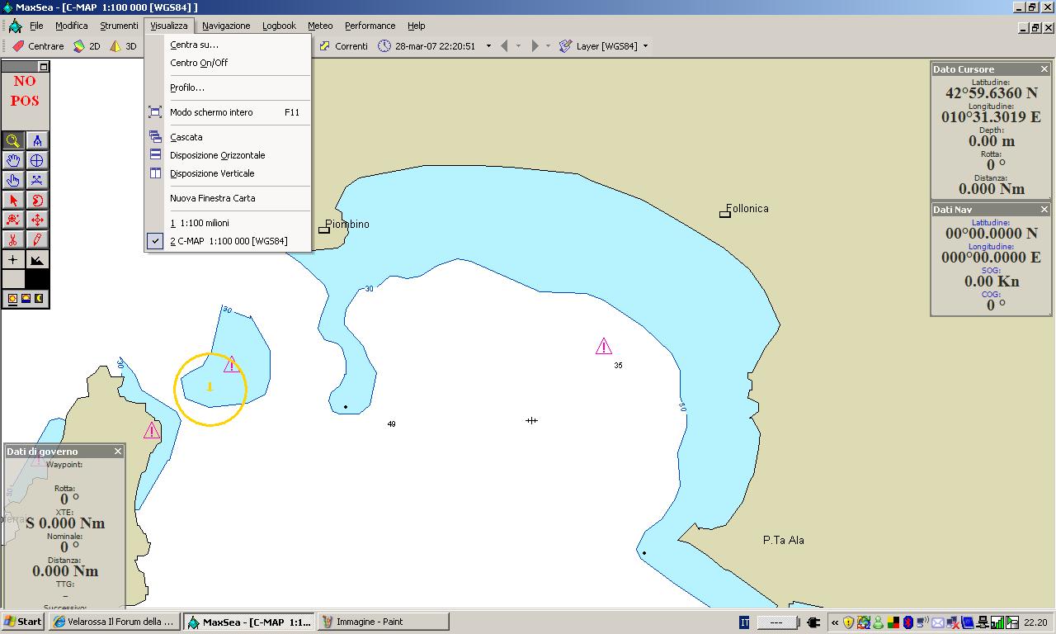Select the depth profile arrow tool

pyautogui.click(x=37, y=259)
